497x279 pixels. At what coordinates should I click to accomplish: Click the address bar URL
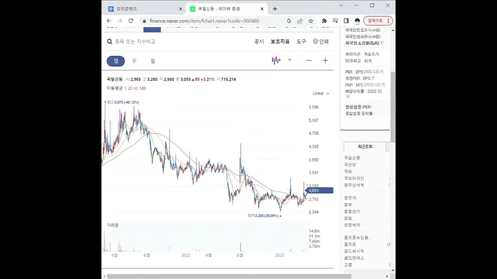pos(204,21)
